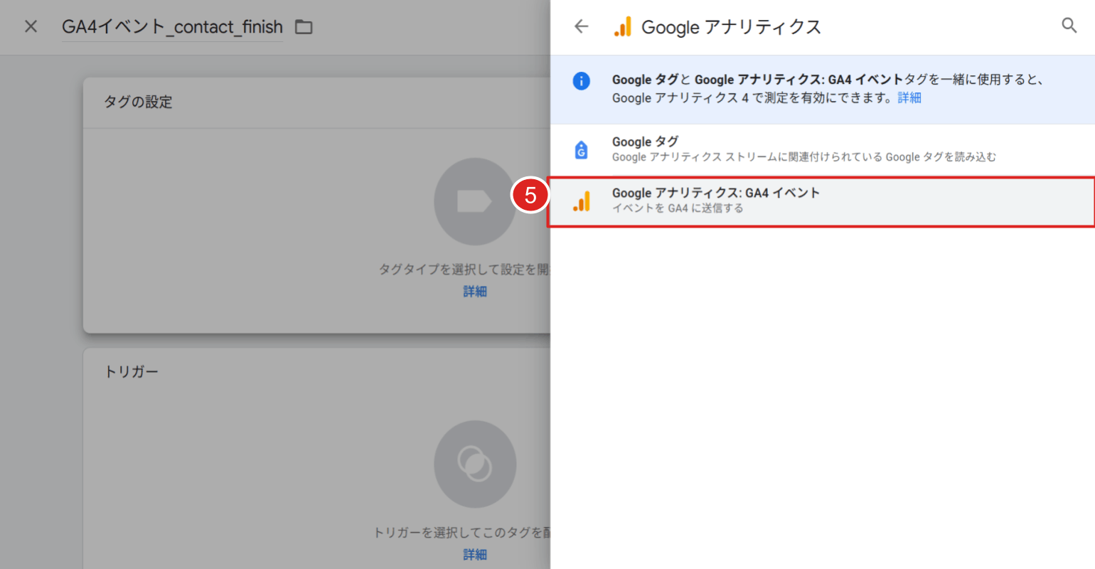
Task: Click the Google Analytics logo in the panel header
Action: [x=622, y=26]
